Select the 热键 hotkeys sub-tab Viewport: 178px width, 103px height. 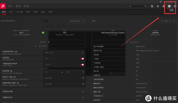click(x=35, y=12)
